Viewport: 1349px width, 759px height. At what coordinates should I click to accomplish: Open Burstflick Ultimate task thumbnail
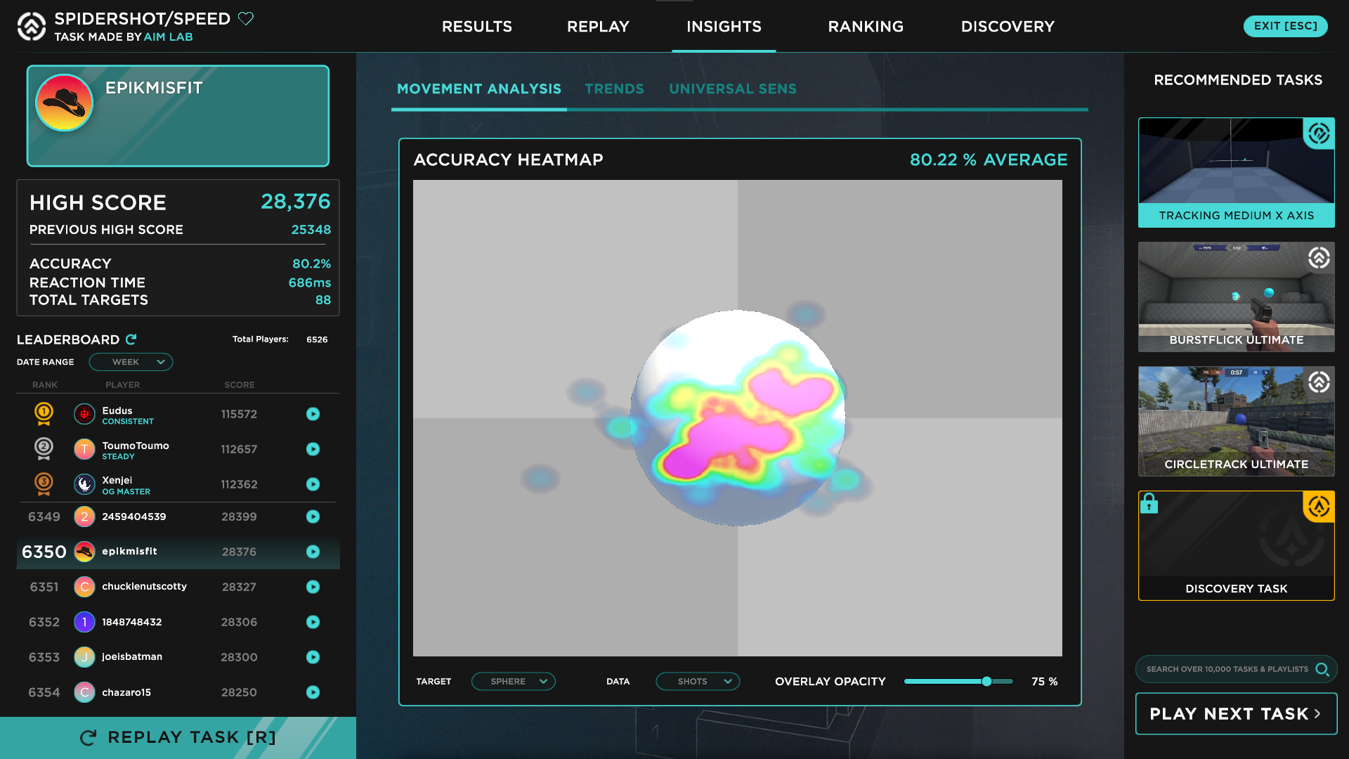pos(1236,297)
